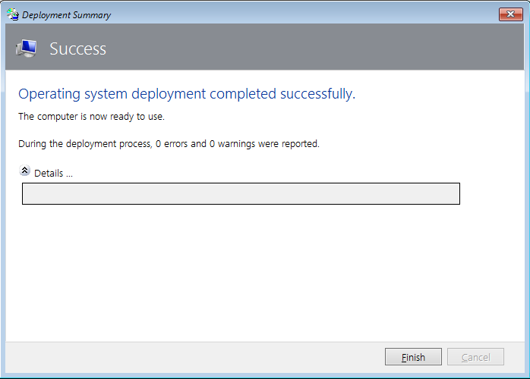Click the "Deployment Summary" window title text
Screen dimensions: 530x379
tap(66, 14)
